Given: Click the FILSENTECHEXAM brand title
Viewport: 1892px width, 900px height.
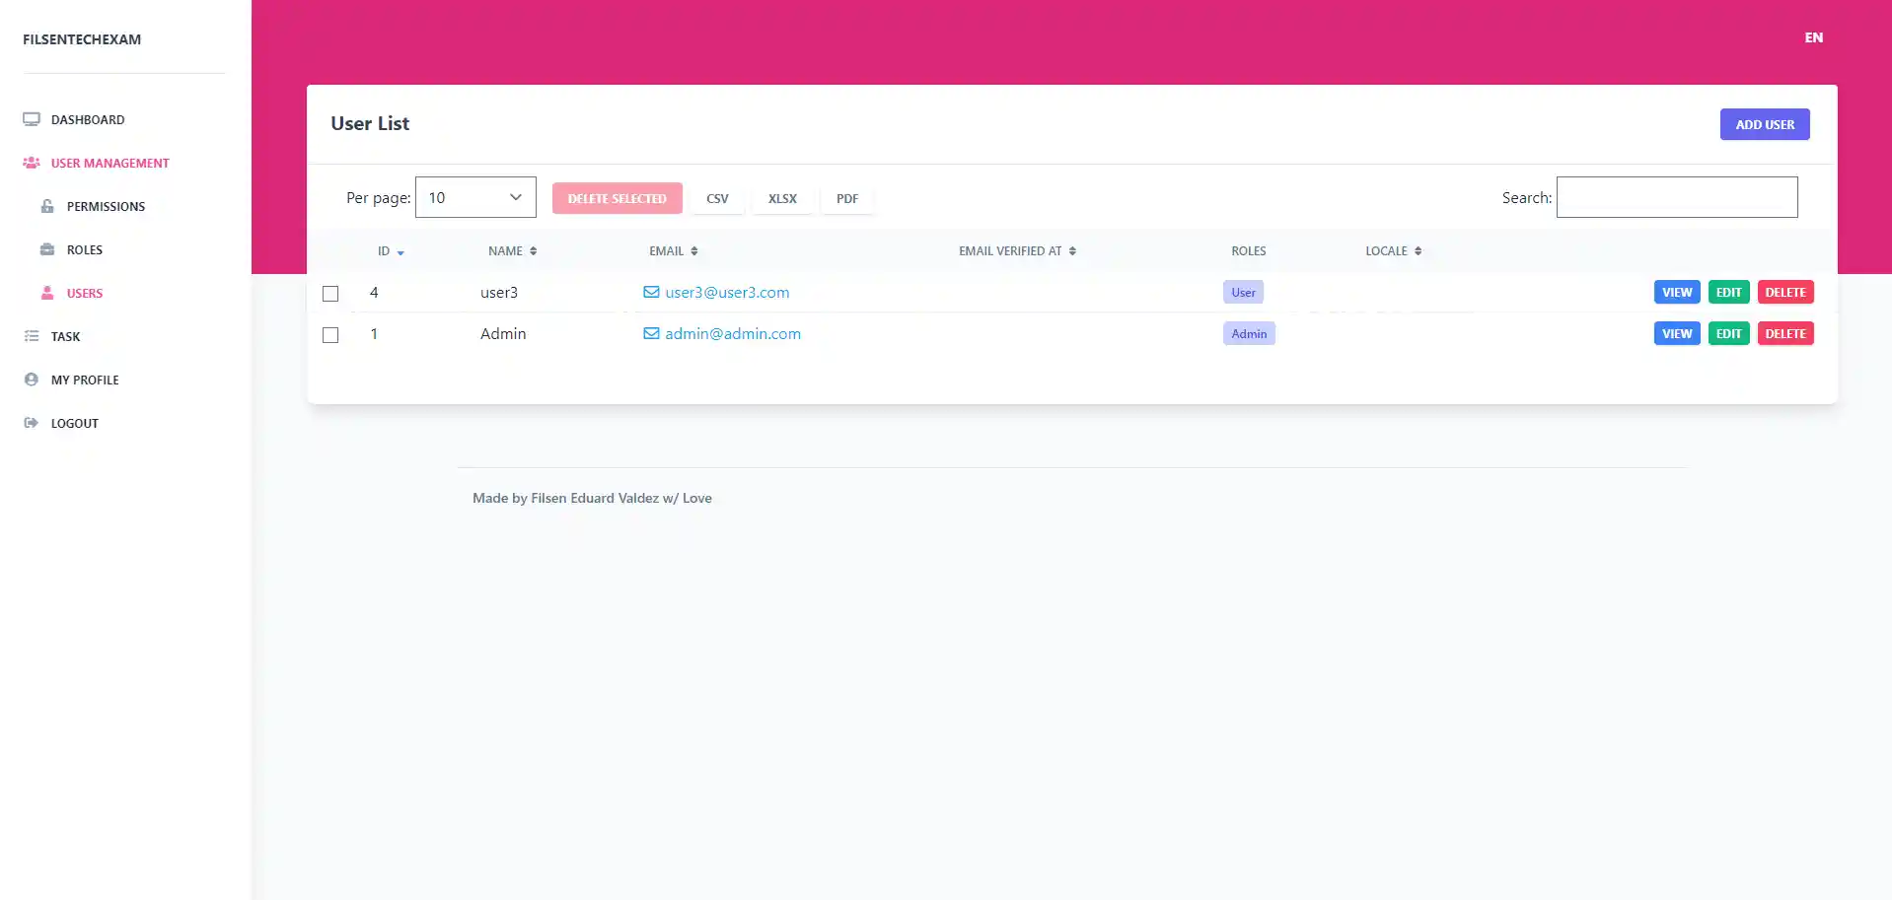Looking at the screenshot, I should click(x=82, y=39).
